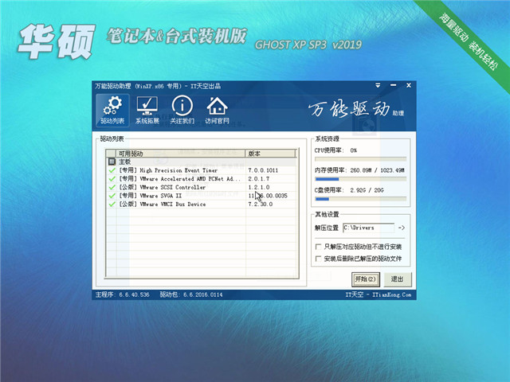The image size is (510, 382).
Task: Click the -> browse button for 解压位置
Action: tap(402, 228)
